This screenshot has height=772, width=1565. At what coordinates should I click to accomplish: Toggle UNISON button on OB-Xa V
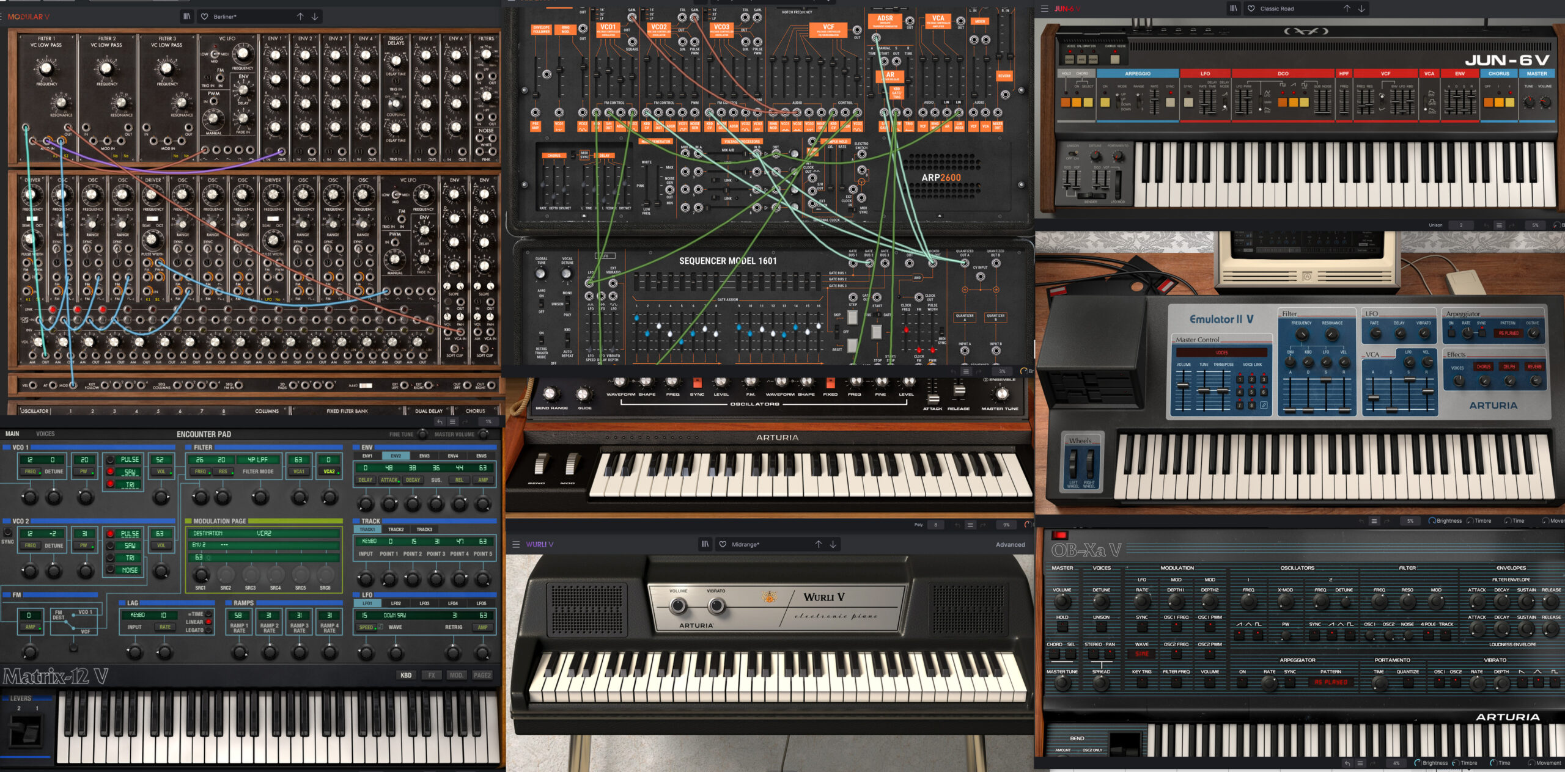(x=1101, y=627)
